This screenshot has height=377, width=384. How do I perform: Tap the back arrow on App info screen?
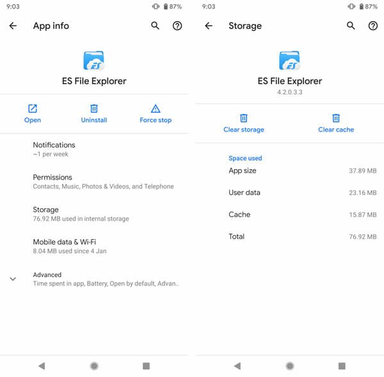pos(13,26)
